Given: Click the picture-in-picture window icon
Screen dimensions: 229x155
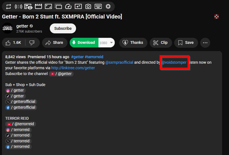Looking at the screenshot, I should (48, 7).
